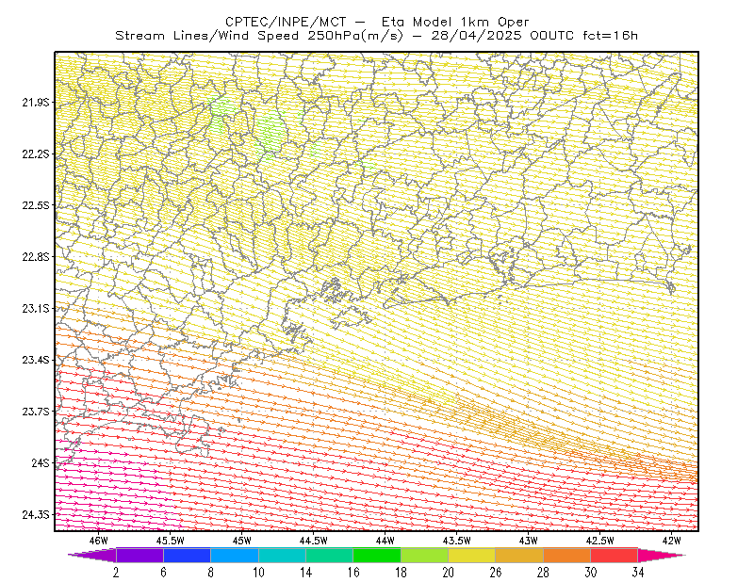The height and width of the screenshot is (582, 754).
Task: Click the lime 18-20 color swatch
Action: pyautogui.click(x=425, y=555)
